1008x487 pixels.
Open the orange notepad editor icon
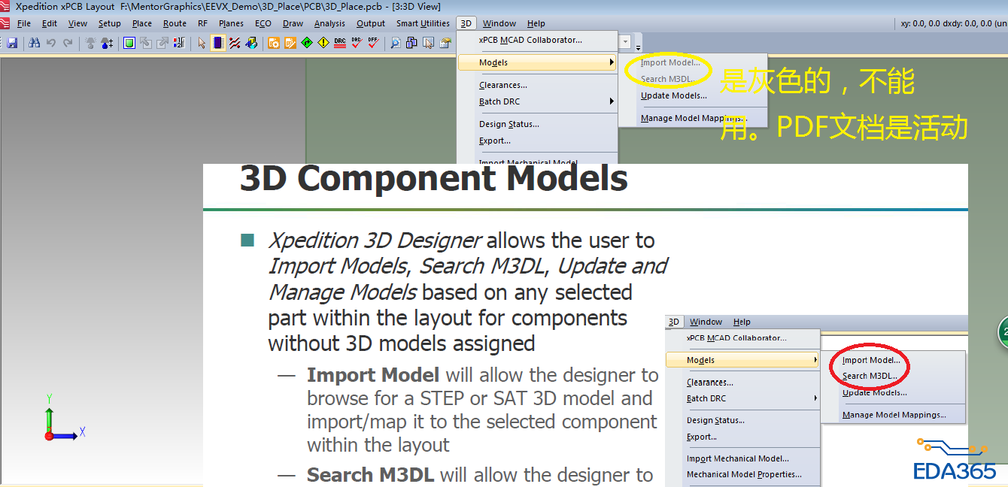tap(290, 43)
